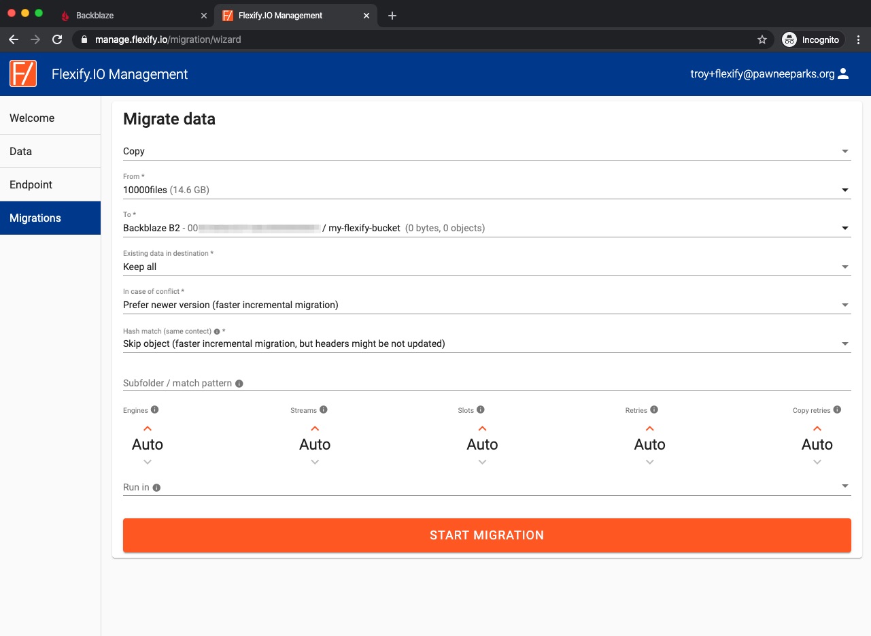The height and width of the screenshot is (636, 871).
Task: Click the Flexify.IO Management header title
Action: coord(120,74)
